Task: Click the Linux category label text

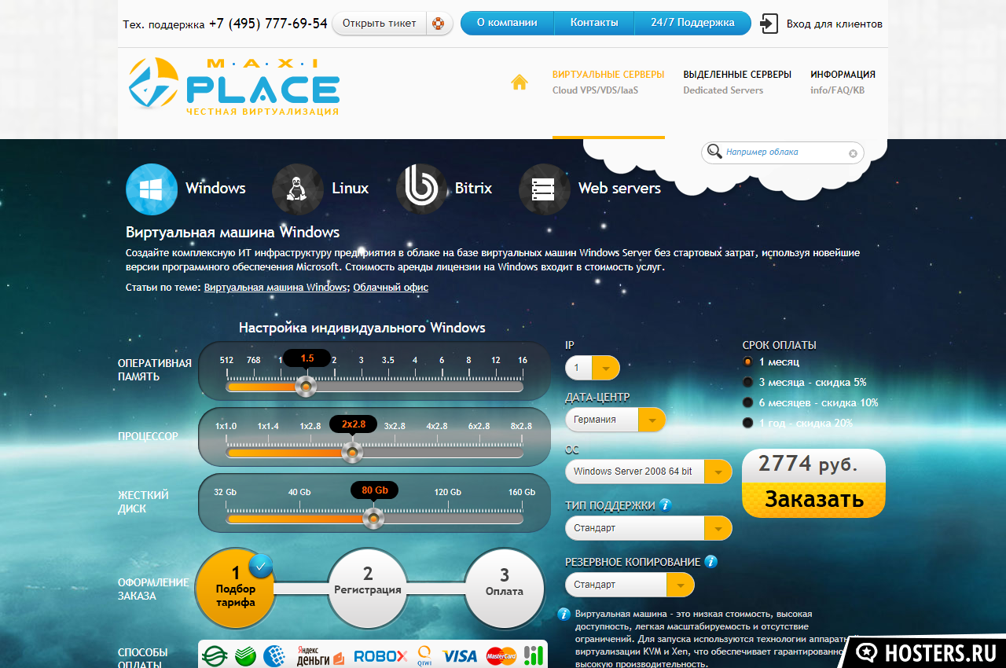Action: click(x=350, y=188)
